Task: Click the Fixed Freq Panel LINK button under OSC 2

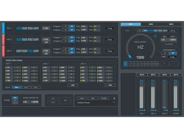Action: (73, 85)
